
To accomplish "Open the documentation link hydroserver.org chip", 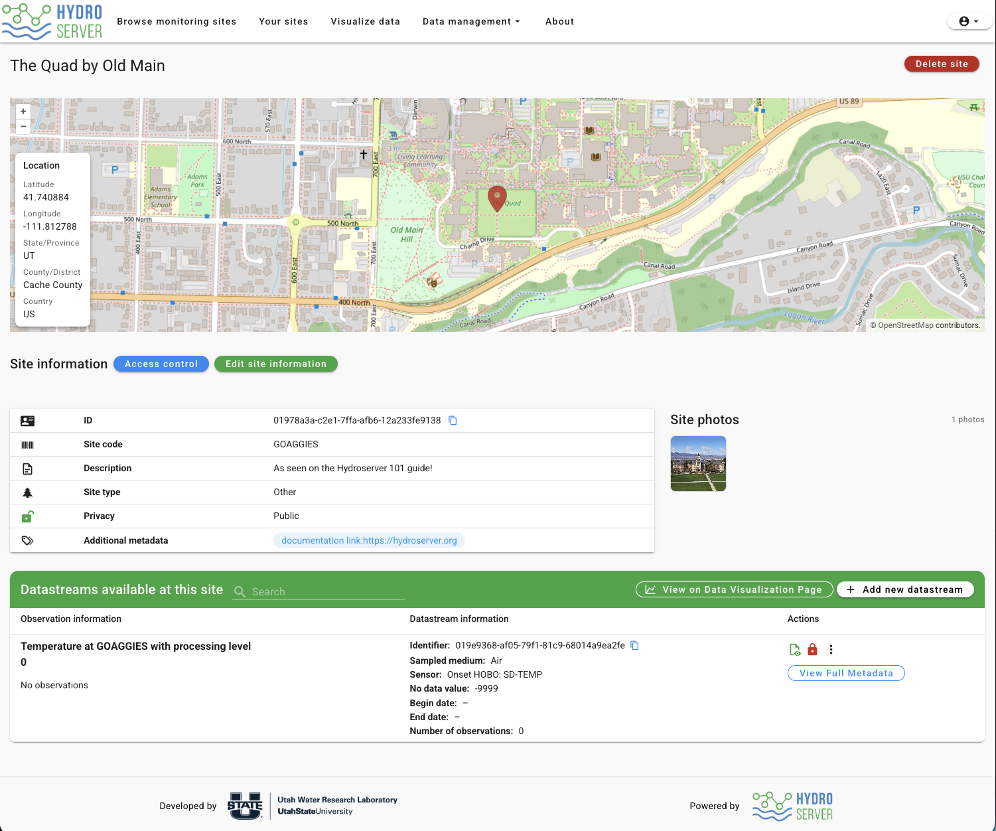I will coord(369,540).
